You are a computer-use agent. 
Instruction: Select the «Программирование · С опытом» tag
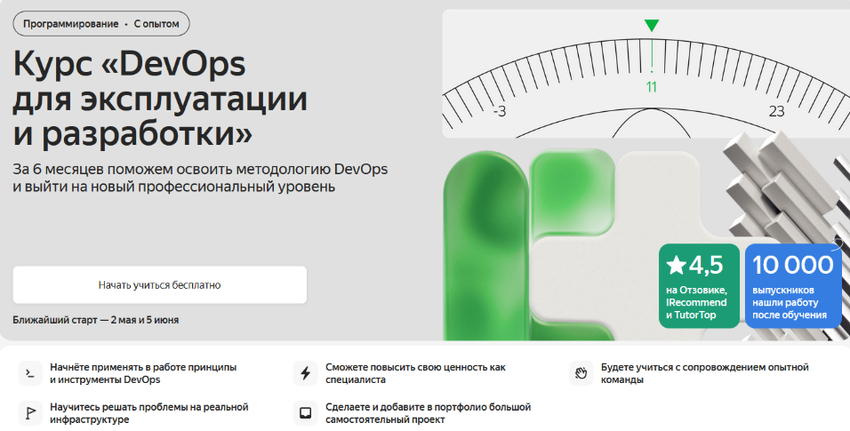pos(101,24)
